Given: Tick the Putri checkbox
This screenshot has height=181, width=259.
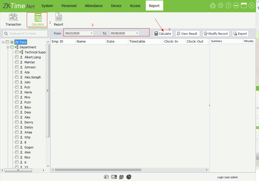Looking at the screenshot, I should (17, 102).
